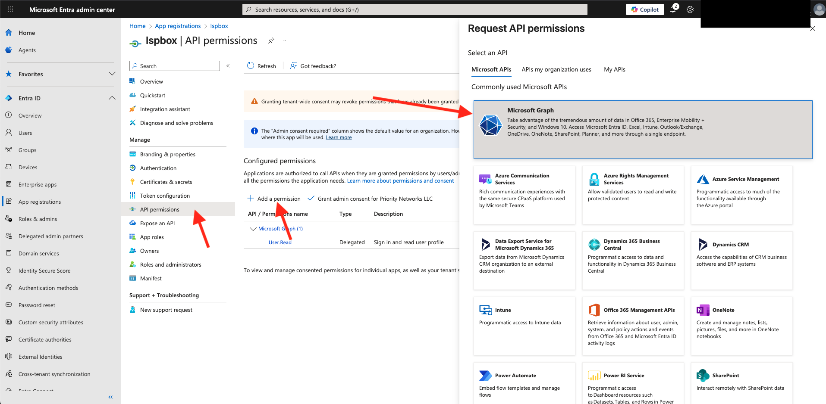Viewport: 826px width, 404px height.
Task: Pin the Ispbox API permissions page
Action: point(271,40)
